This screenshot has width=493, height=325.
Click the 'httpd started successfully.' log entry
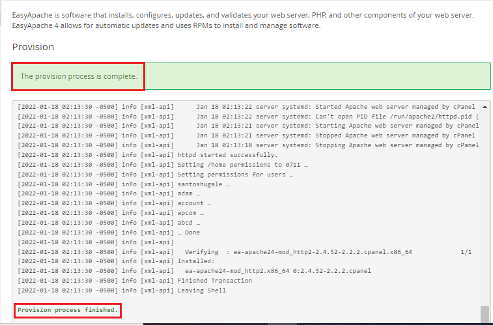point(148,155)
